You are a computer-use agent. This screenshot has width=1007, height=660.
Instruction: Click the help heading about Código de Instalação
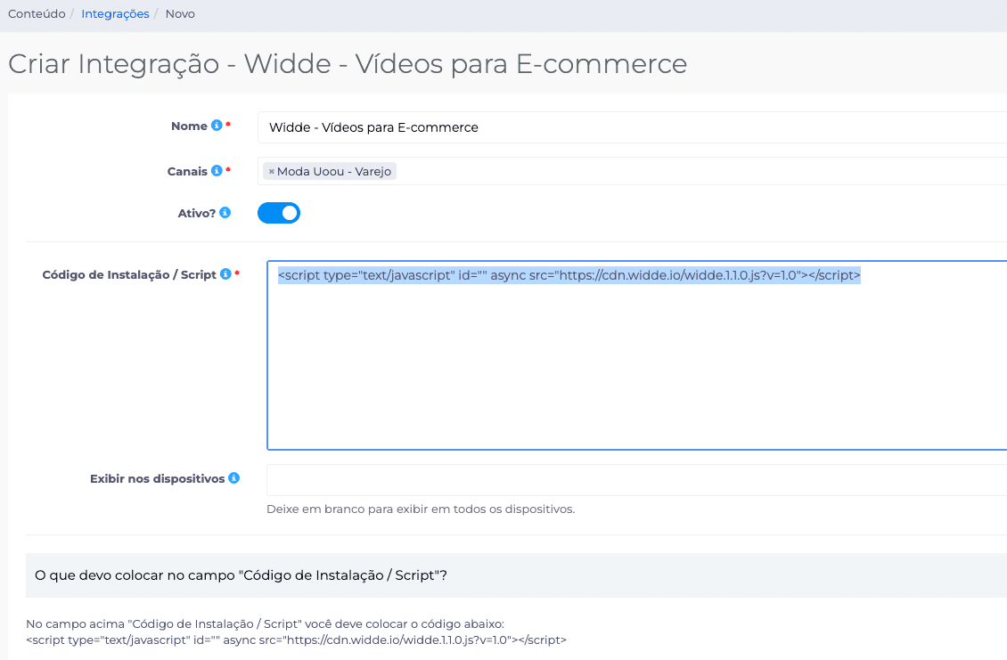(241, 575)
